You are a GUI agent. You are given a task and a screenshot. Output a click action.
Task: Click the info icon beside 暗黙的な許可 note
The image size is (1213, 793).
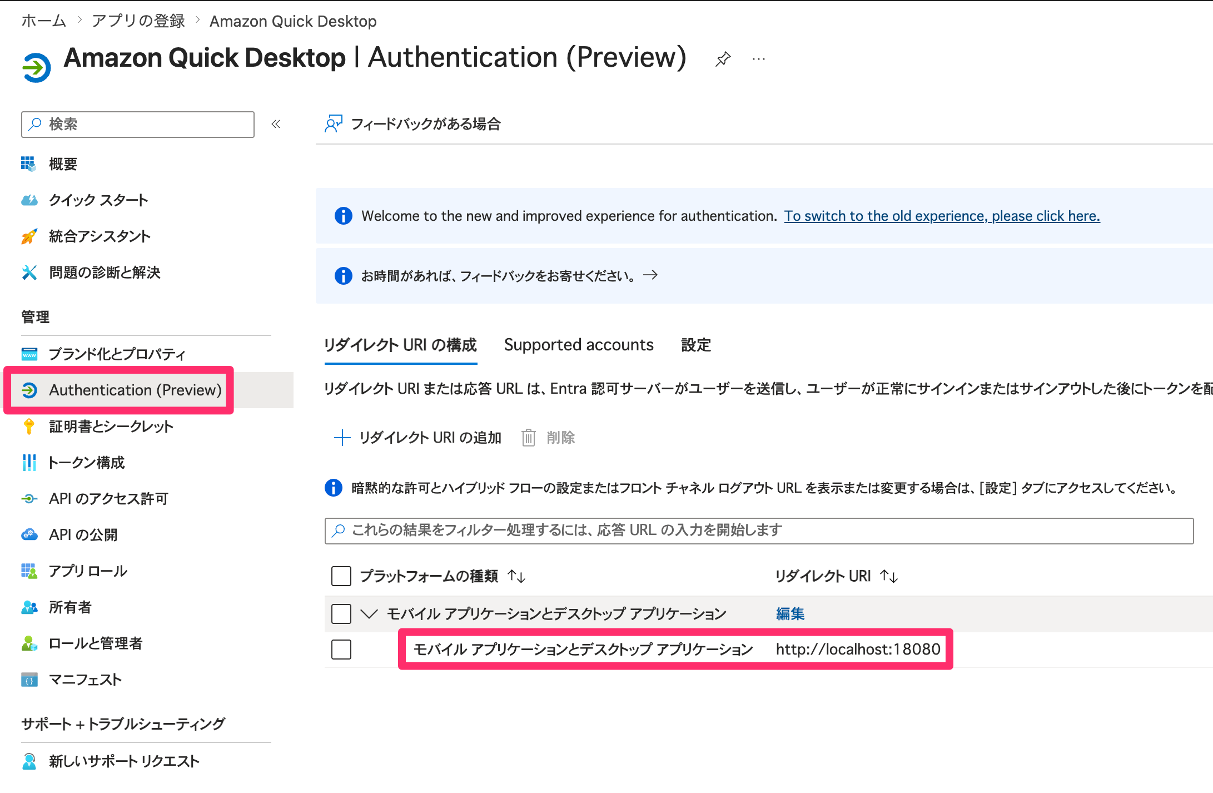tap(333, 488)
